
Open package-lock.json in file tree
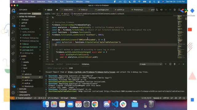click(30, 47)
